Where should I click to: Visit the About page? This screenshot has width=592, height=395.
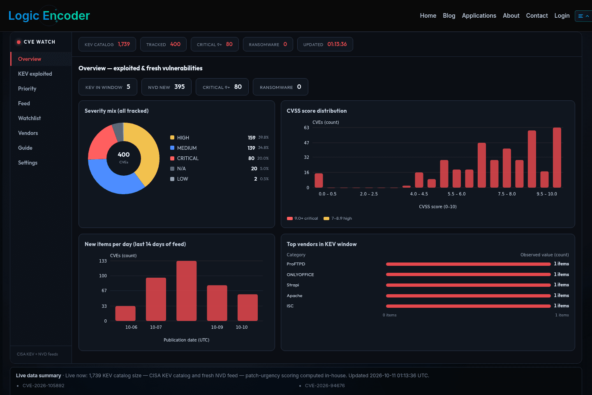click(511, 16)
